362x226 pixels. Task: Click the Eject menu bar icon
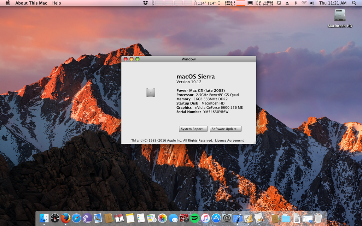coord(287,3)
